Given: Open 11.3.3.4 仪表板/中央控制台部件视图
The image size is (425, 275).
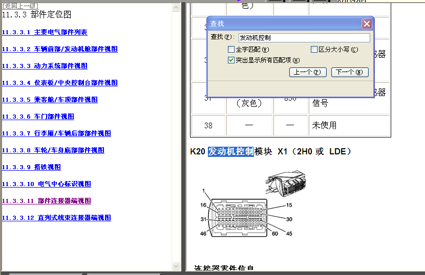Looking at the screenshot, I should (x=59, y=83).
